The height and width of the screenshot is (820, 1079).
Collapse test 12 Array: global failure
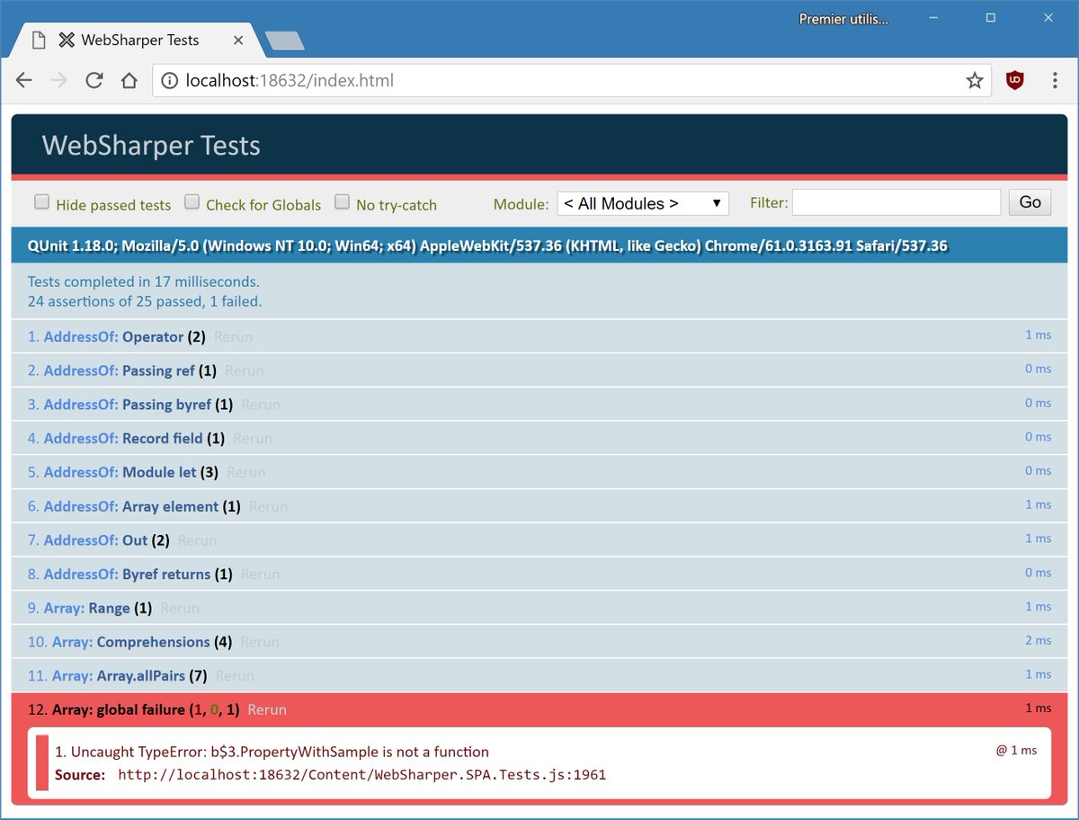point(134,709)
